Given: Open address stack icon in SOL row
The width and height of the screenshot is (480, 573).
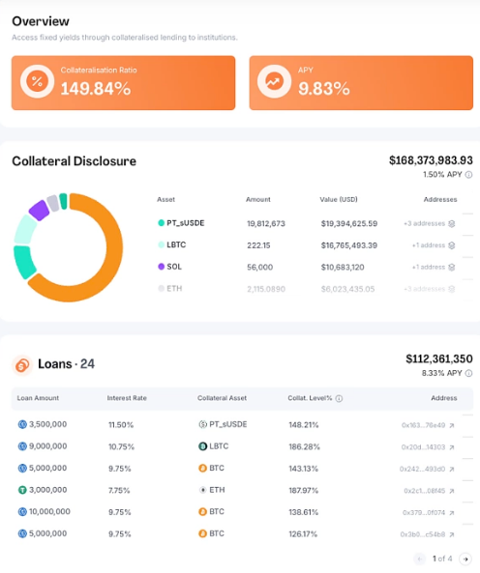Looking at the screenshot, I should (452, 268).
